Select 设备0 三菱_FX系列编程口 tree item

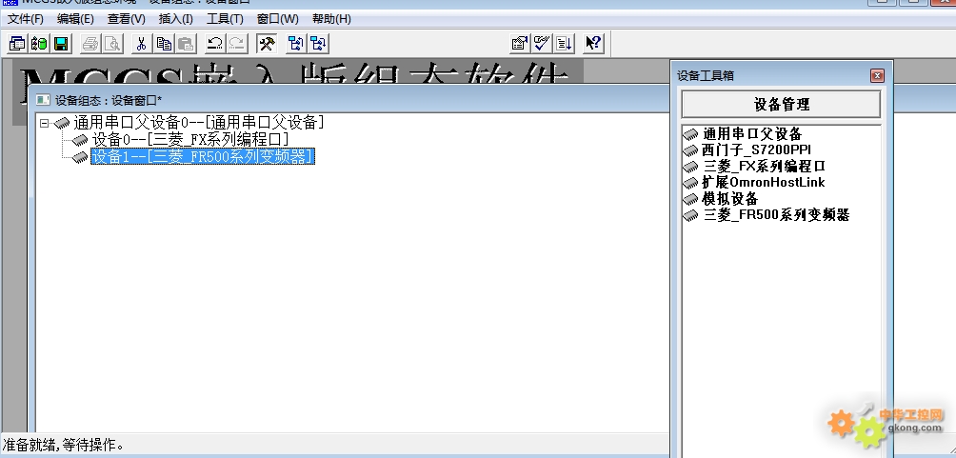[x=190, y=140]
